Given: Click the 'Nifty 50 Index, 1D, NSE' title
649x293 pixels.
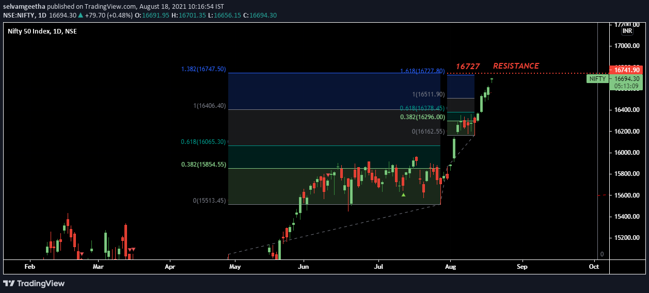Looking at the screenshot, I should [x=42, y=31].
